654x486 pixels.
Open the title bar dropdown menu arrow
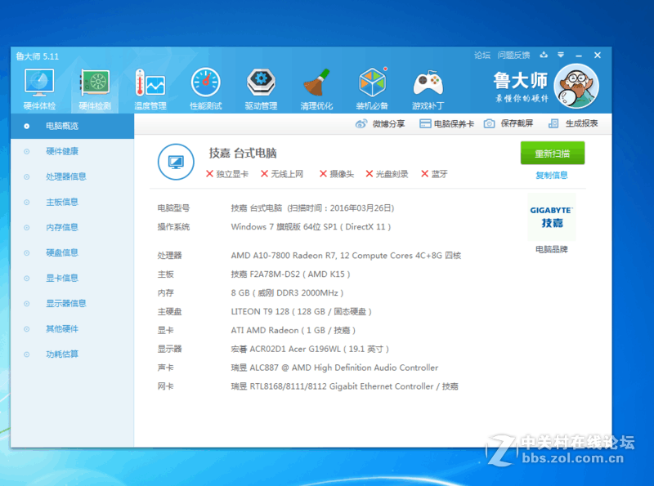tap(561, 55)
